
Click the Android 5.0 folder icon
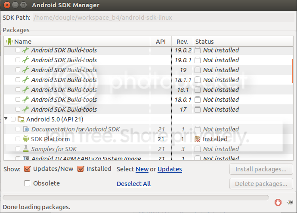pos(21,119)
